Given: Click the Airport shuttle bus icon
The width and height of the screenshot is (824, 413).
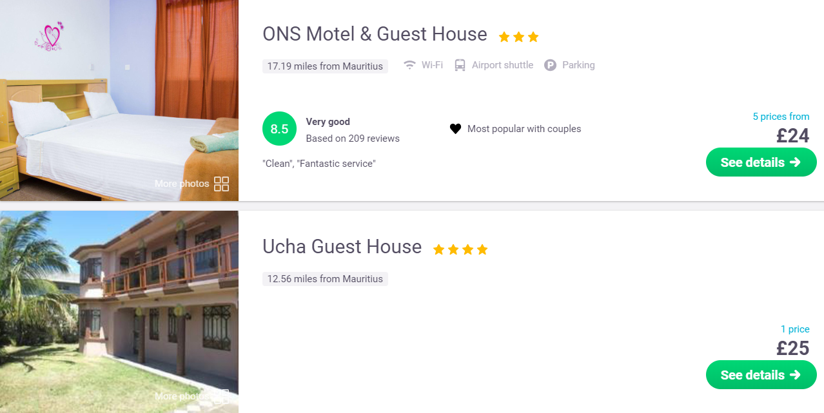Looking at the screenshot, I should coord(460,65).
